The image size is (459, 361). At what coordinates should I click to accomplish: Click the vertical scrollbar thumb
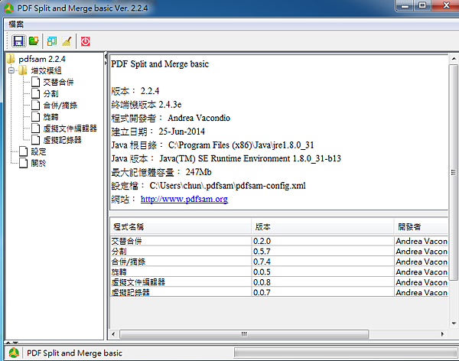coord(454,172)
